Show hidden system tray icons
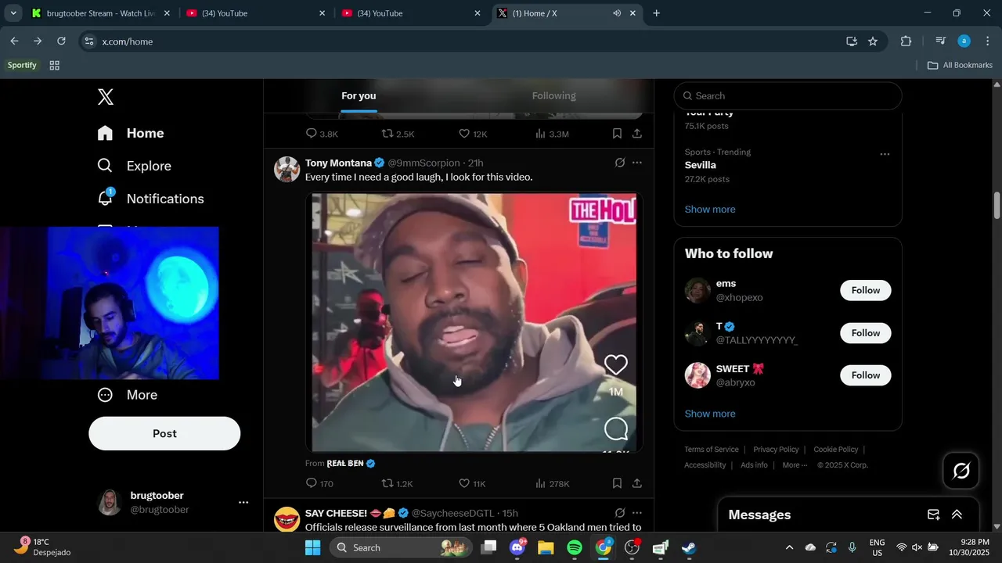This screenshot has height=563, width=1002. pyautogui.click(x=789, y=547)
